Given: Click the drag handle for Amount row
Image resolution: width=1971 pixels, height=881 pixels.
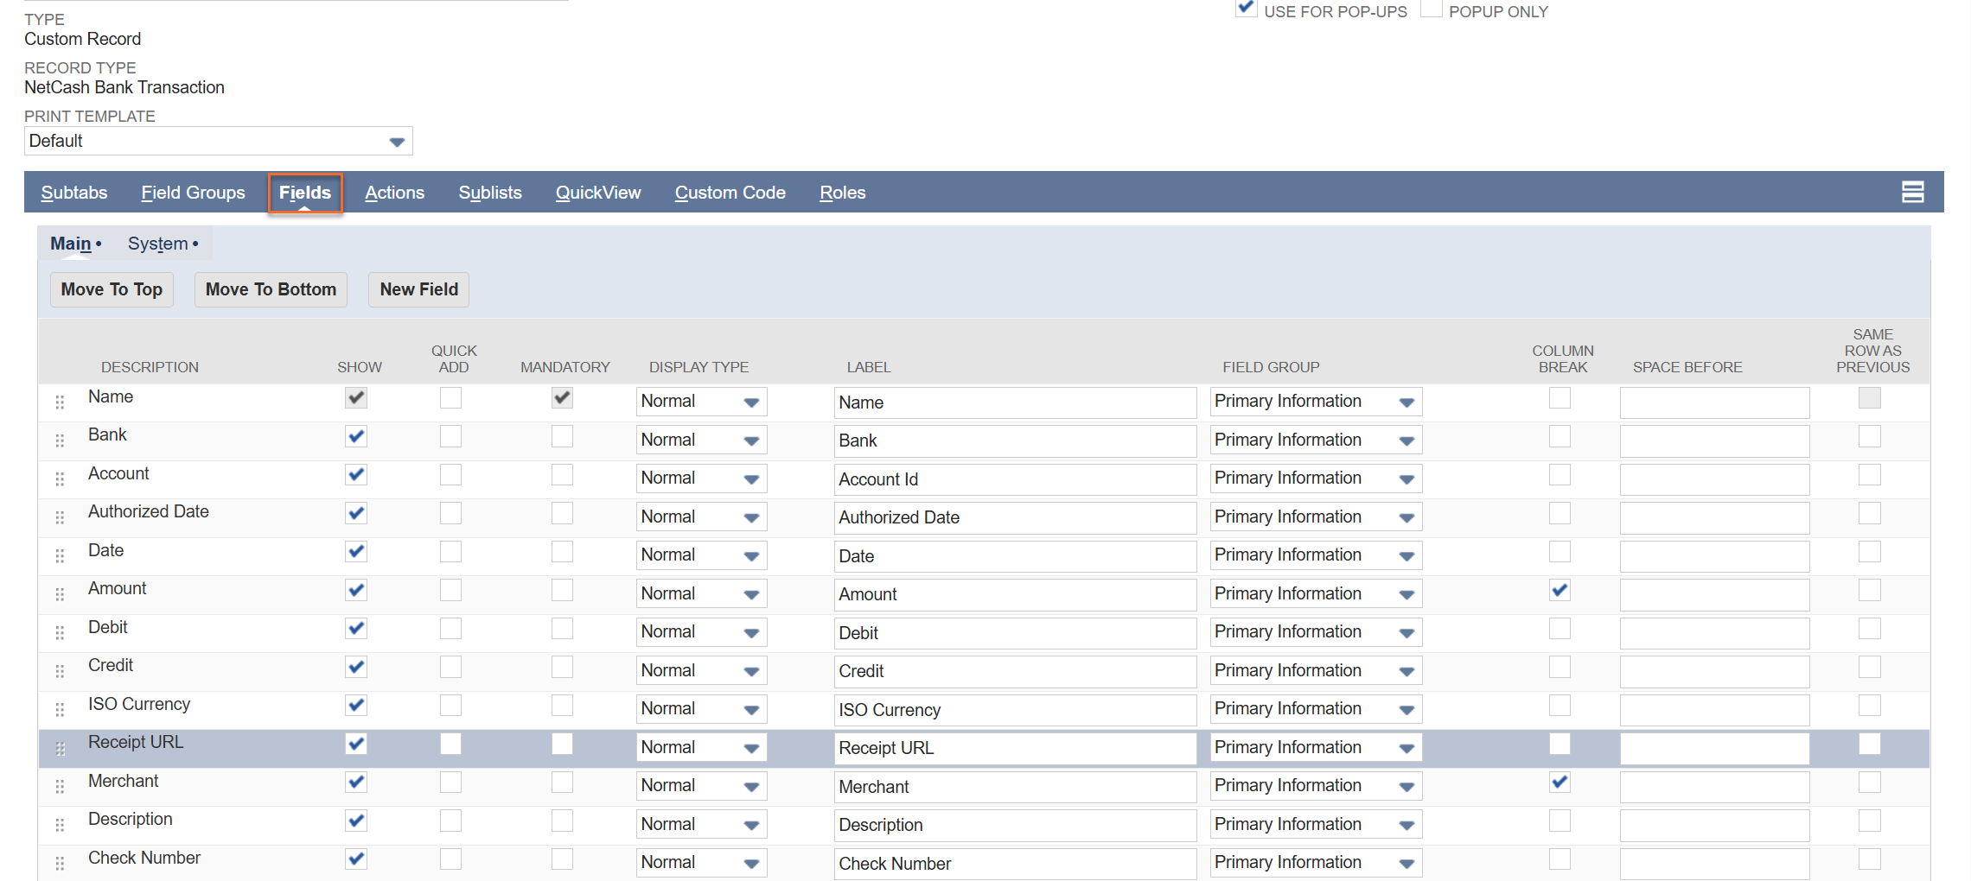Looking at the screenshot, I should [60, 594].
